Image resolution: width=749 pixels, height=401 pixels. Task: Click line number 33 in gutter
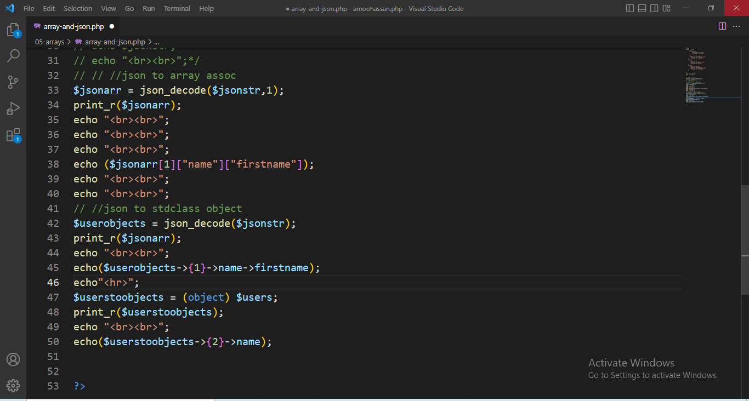(x=53, y=90)
